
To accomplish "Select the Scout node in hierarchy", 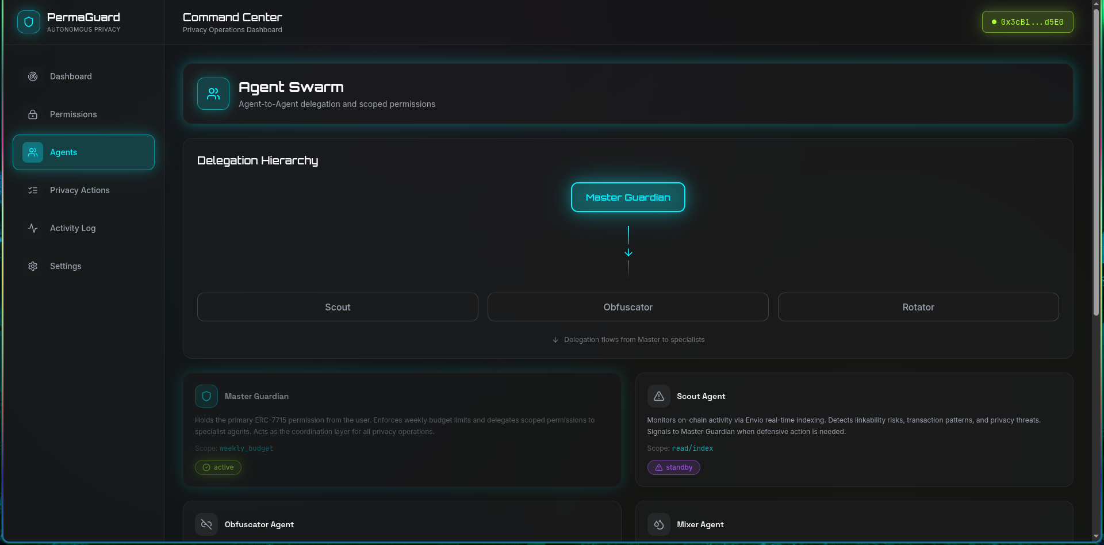I will click(338, 307).
